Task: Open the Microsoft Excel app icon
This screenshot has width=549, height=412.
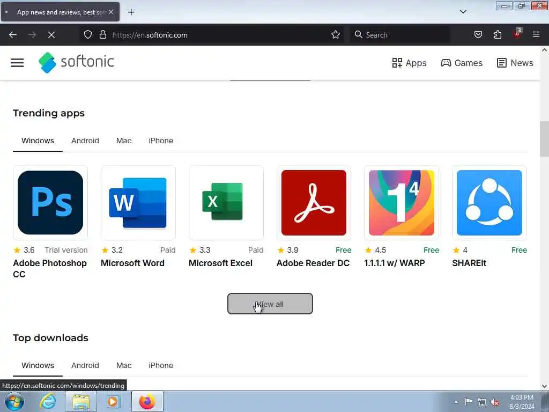Action: [226, 202]
